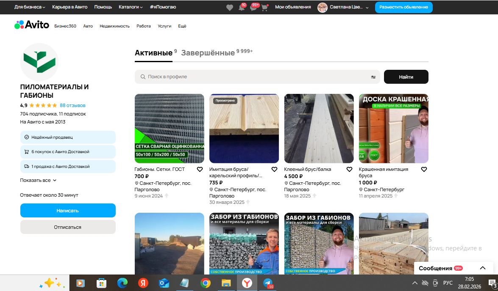Click the search filter settings icon
This screenshot has height=291, width=498.
click(373, 77)
